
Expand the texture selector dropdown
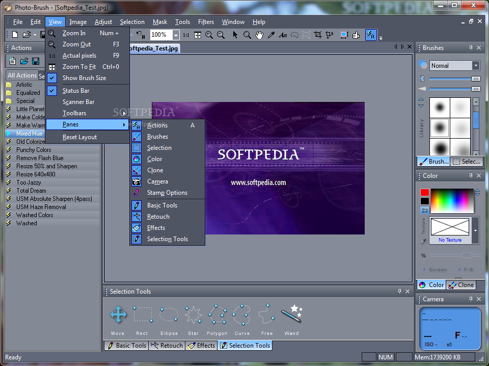tap(475, 230)
